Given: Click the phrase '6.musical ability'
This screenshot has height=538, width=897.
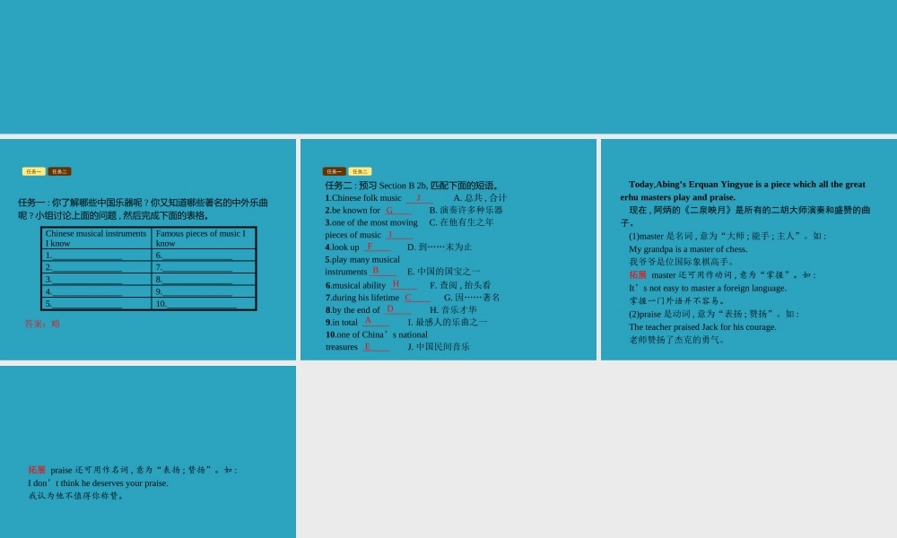Looking at the screenshot, I should [355, 285].
